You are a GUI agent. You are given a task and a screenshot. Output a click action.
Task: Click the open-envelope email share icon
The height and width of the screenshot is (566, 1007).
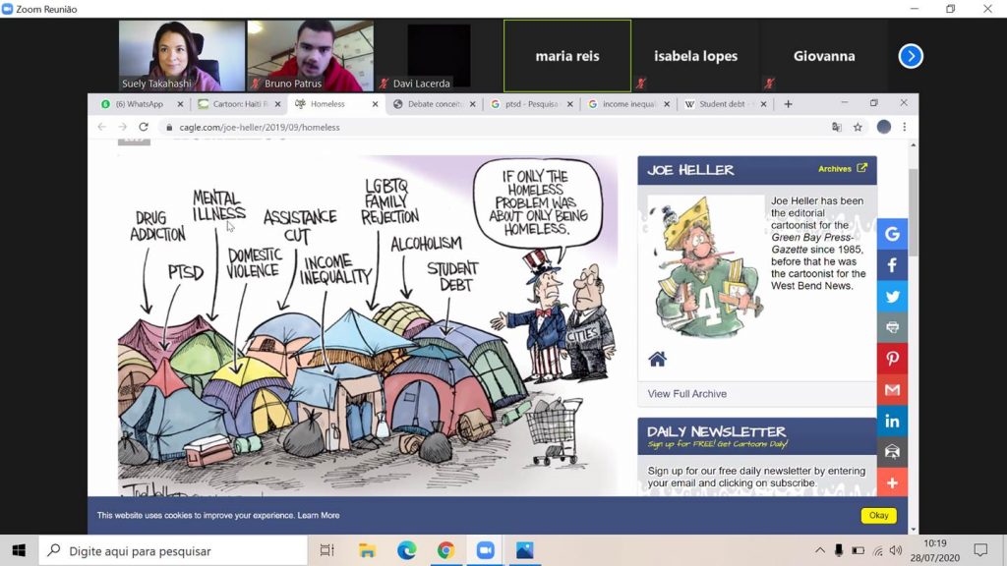point(892,452)
